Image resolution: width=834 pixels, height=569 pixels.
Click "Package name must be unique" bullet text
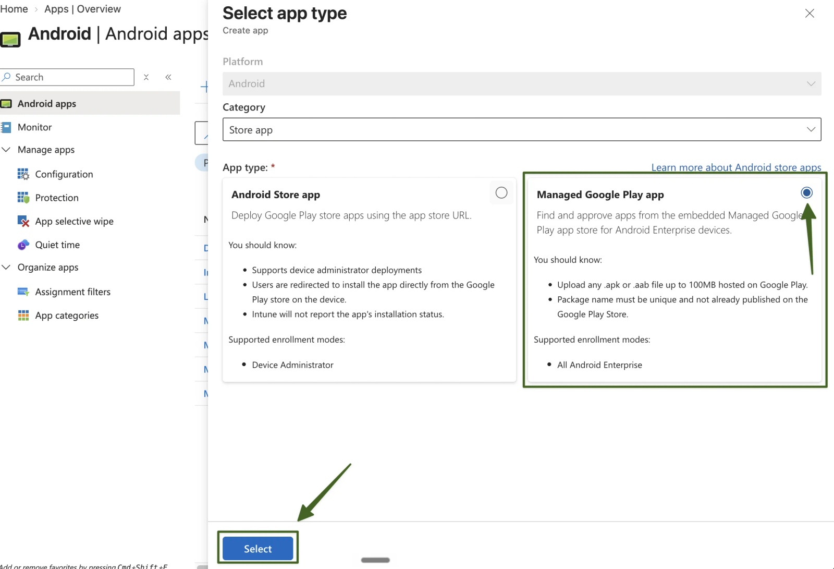point(682,307)
